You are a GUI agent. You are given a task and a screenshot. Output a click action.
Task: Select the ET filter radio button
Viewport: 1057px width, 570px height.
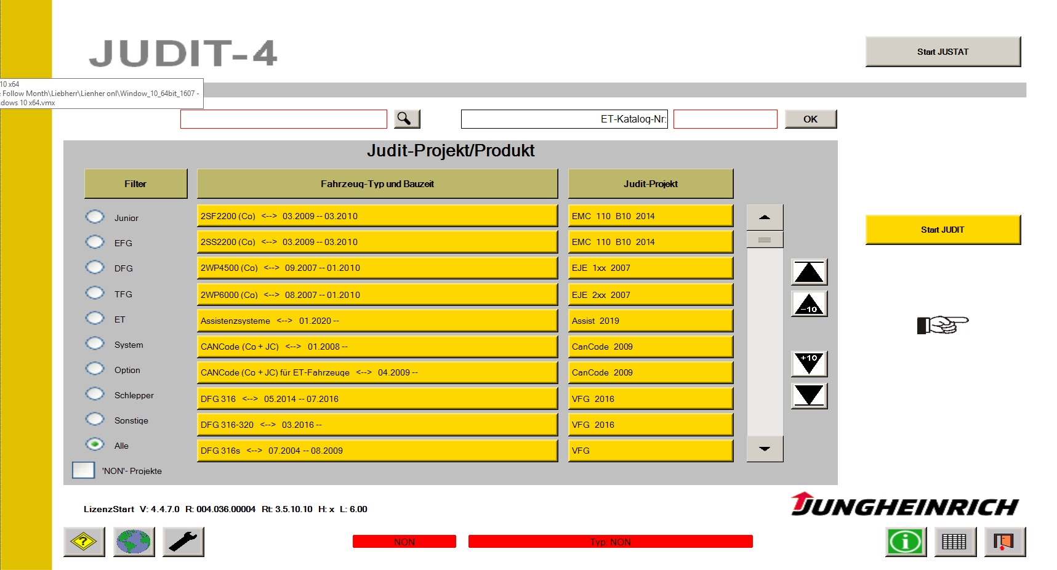pos(95,318)
